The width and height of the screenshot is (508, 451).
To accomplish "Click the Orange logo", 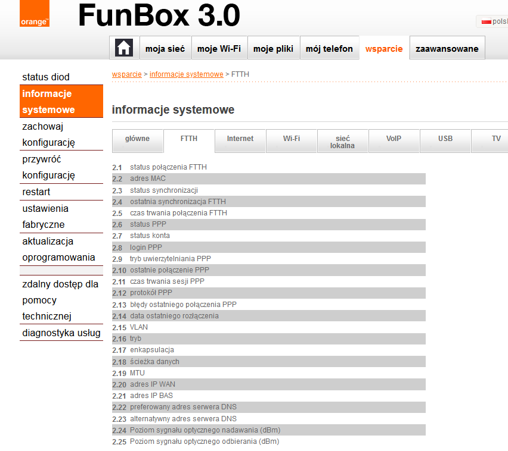I will [x=35, y=14].
